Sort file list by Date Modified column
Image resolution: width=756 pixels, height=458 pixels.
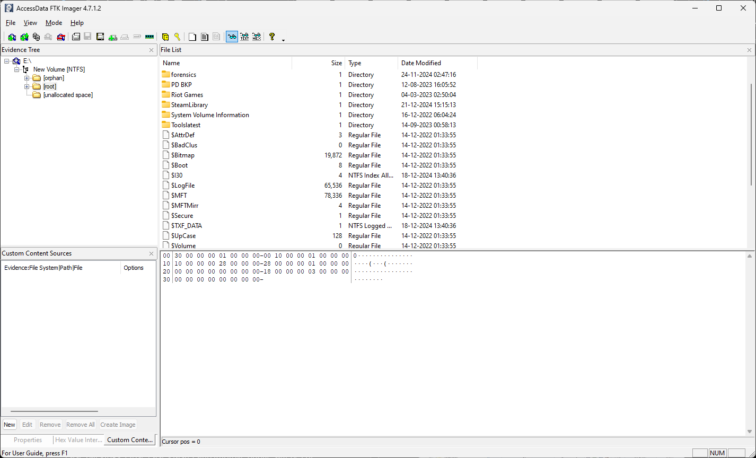438,63
